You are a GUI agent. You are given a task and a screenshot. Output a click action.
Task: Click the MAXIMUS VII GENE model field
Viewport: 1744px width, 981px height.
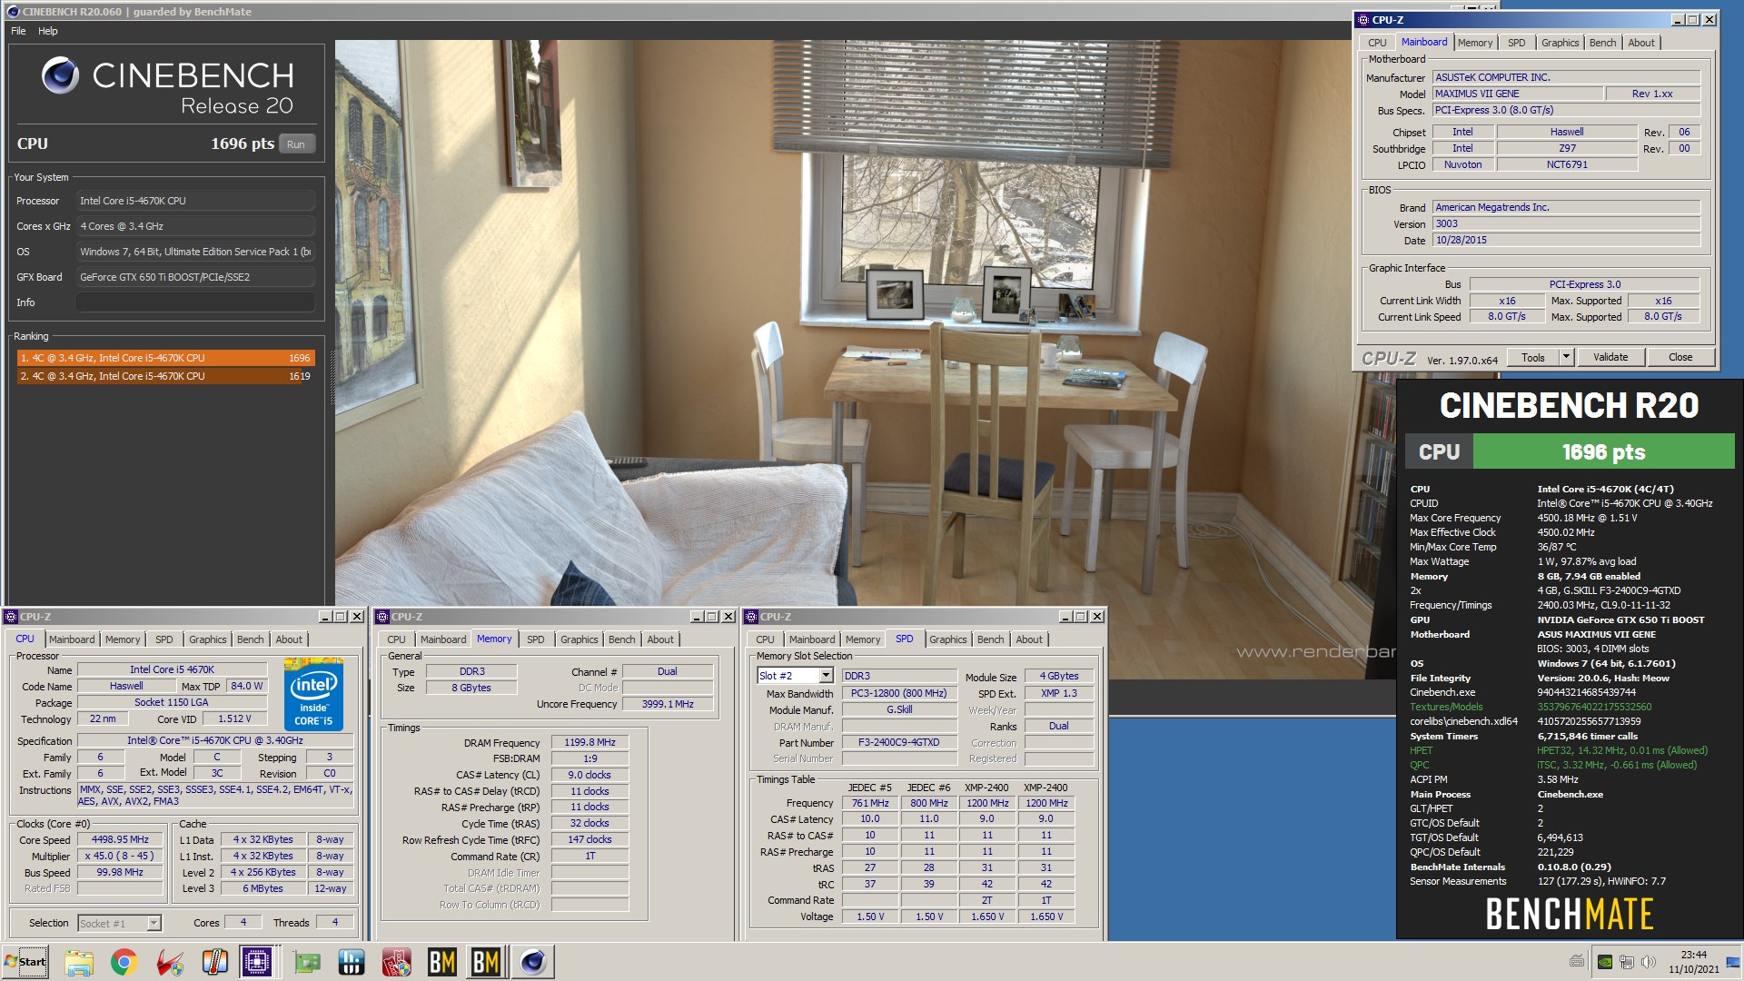pyautogui.click(x=1517, y=94)
